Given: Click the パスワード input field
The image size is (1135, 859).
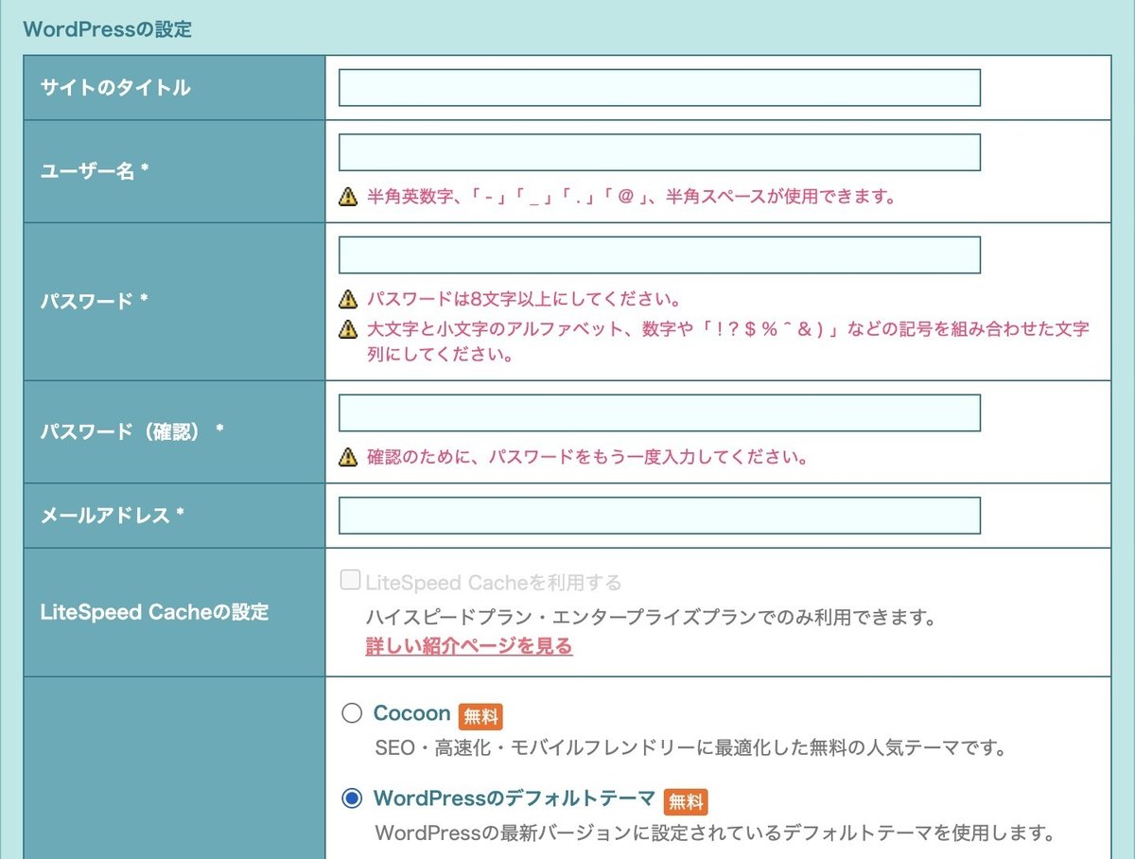Looking at the screenshot, I should coord(659,255).
